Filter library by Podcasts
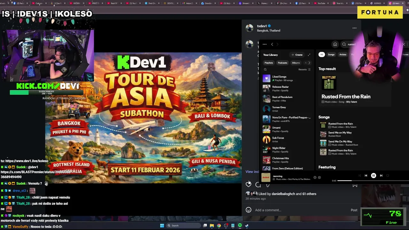Screen dimensions: 409x230 [x=282, y=63]
